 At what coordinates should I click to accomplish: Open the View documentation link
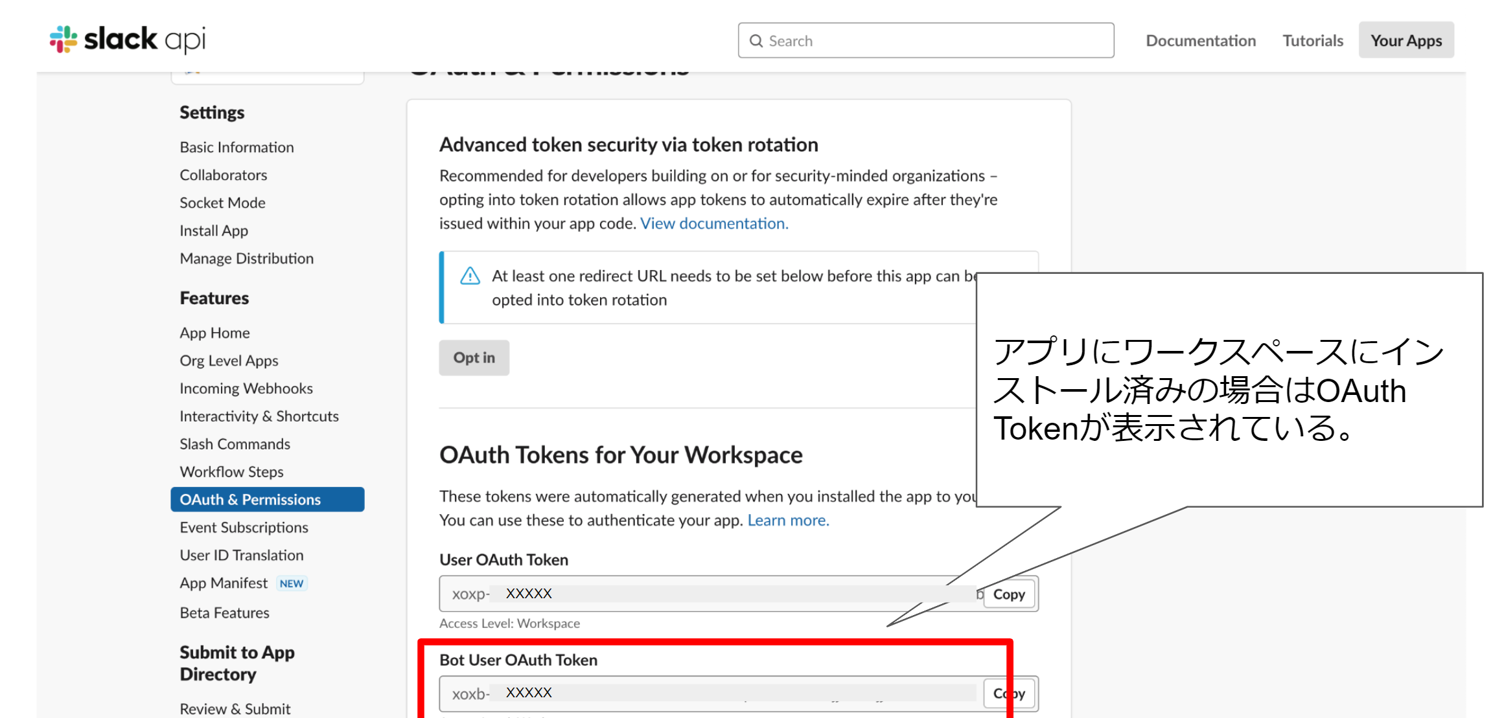(713, 223)
